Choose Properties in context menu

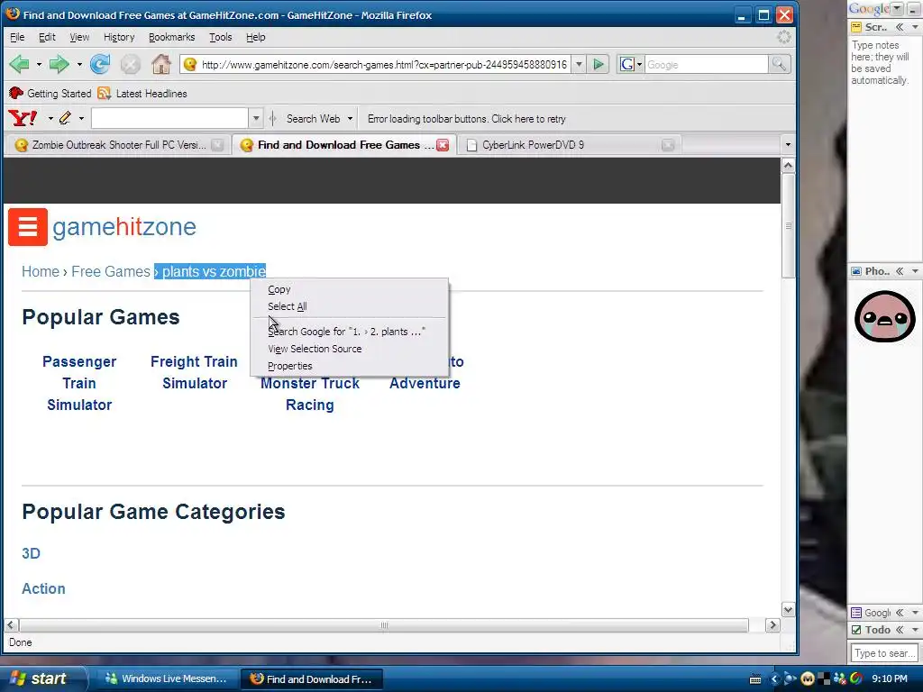(x=349, y=366)
